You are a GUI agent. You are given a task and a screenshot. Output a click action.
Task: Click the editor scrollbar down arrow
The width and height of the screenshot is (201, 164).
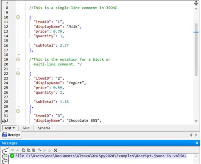[196, 121]
